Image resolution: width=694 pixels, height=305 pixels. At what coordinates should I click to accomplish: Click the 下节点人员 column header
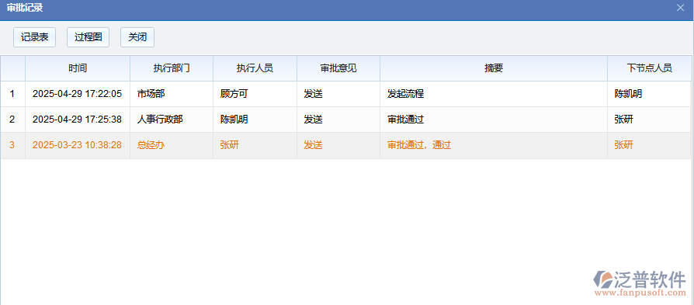[x=649, y=68]
